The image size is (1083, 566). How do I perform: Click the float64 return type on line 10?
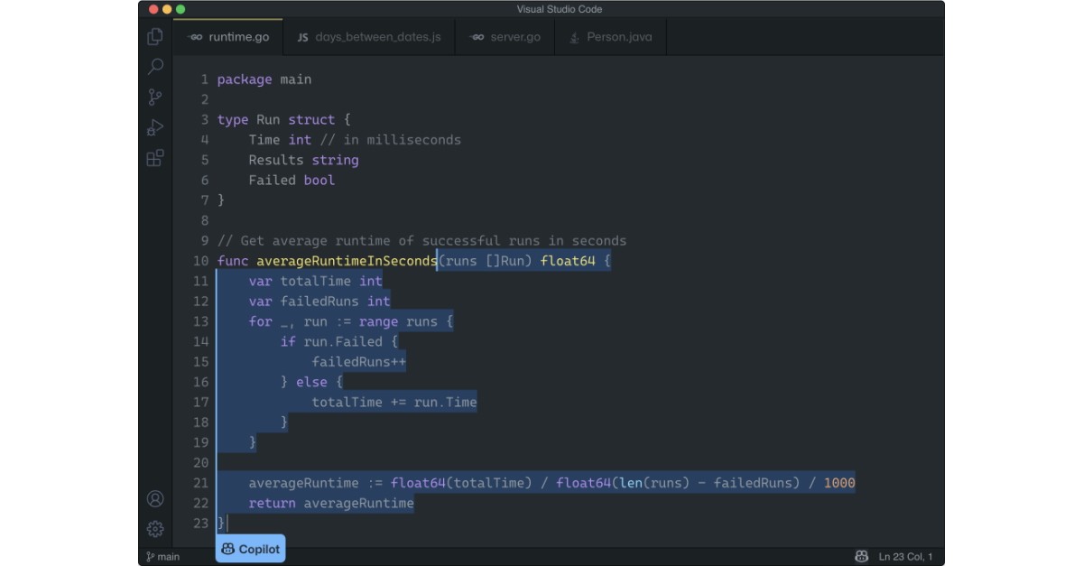(x=568, y=261)
